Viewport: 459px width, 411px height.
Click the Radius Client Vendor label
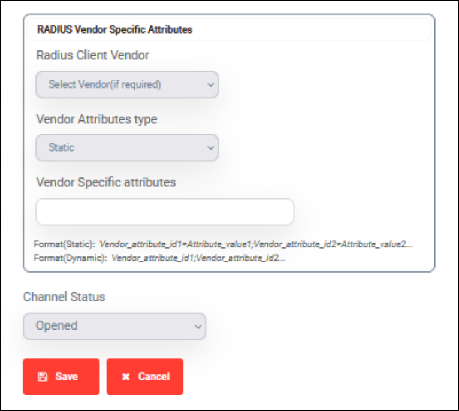[92, 55]
